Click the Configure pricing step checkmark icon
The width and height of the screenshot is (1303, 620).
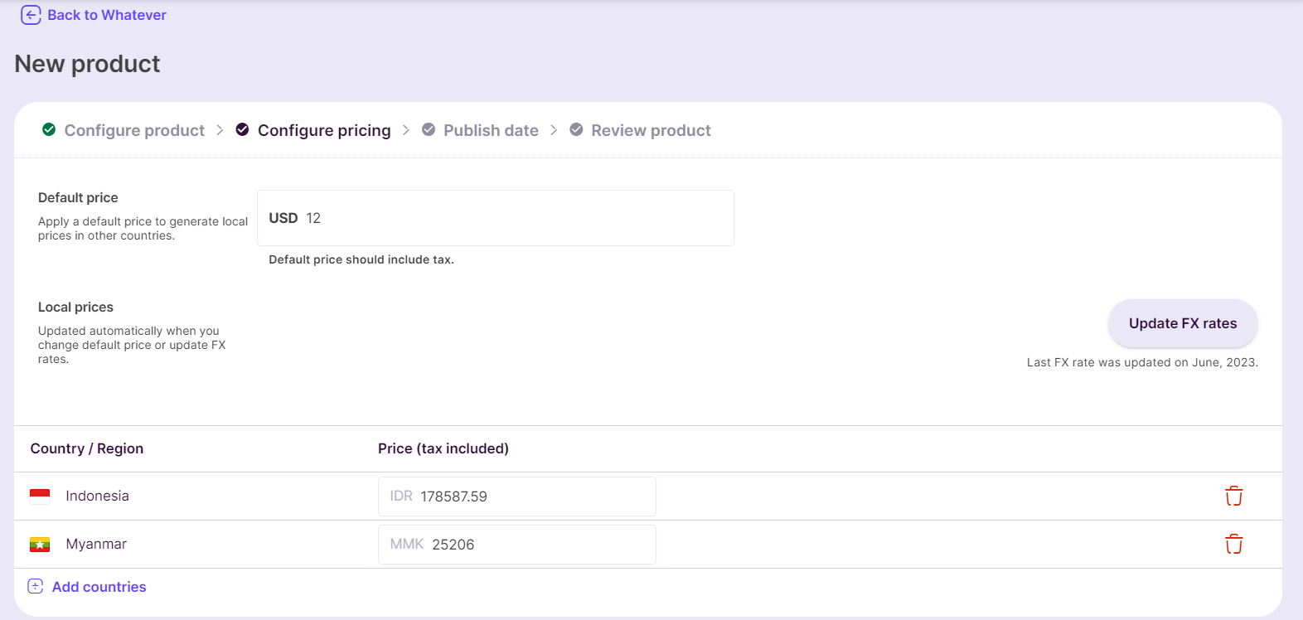point(242,129)
